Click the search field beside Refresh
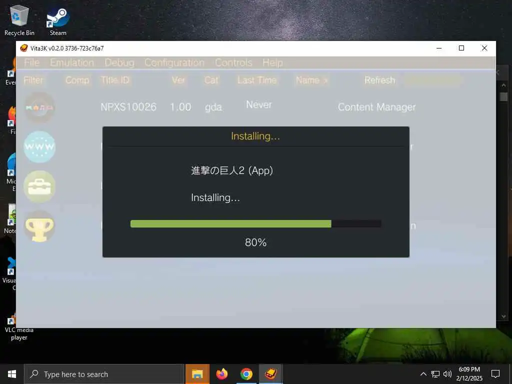The width and height of the screenshot is (512, 384). [432, 80]
